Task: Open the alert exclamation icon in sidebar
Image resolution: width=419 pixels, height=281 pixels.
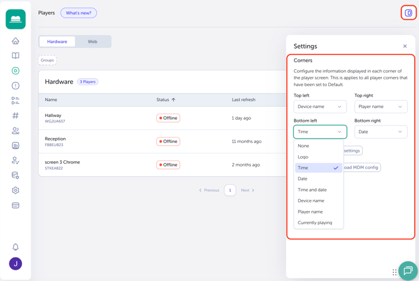Action: (x=16, y=86)
